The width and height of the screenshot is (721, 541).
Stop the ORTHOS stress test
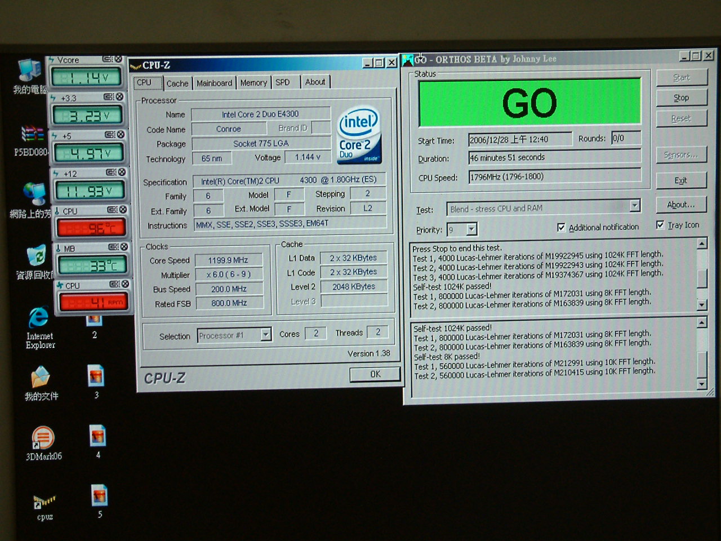682,97
